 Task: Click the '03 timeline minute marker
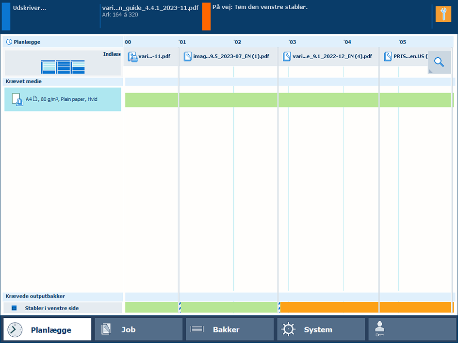point(292,42)
